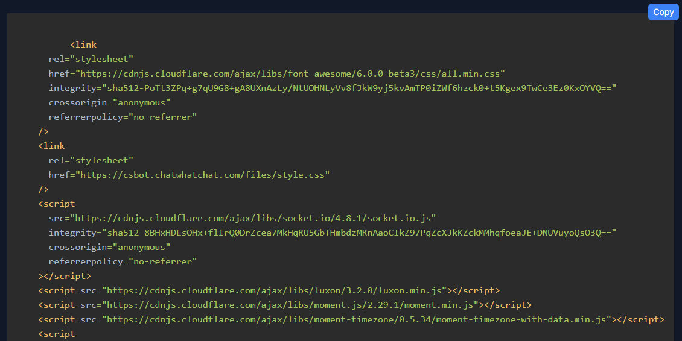Click the csbot.chatwhatchat.com style.css href line
This screenshot has height=341, width=682.
189,175
